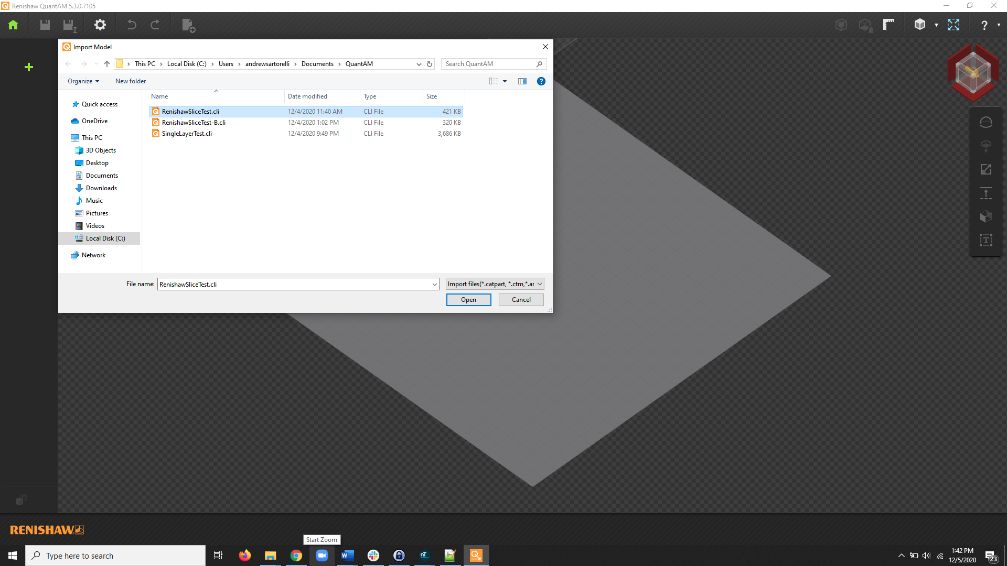
Task: Open the settings gear in QuantAM toolbar
Action: point(100,25)
